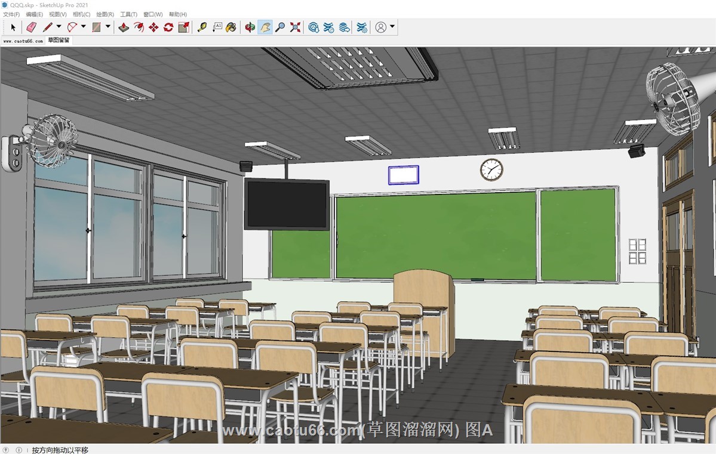Select the Line pencil tool
Image resolution: width=716 pixels, height=454 pixels.
[x=48, y=27]
